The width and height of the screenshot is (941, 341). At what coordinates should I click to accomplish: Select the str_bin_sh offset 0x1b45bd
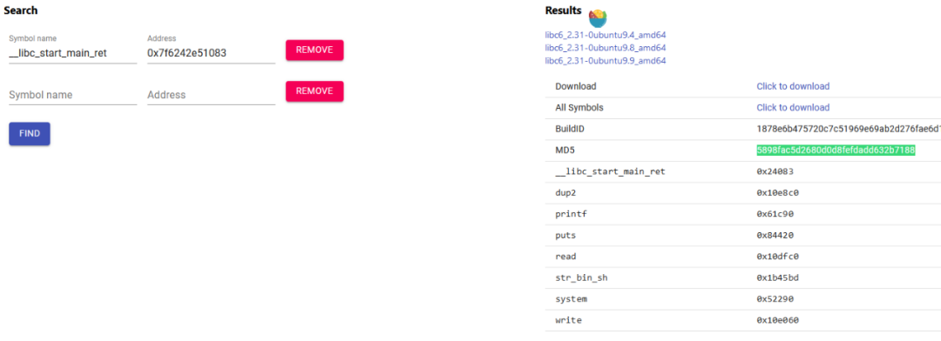[x=778, y=278]
